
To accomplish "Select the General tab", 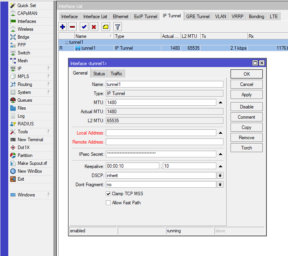I will pos(80,73).
